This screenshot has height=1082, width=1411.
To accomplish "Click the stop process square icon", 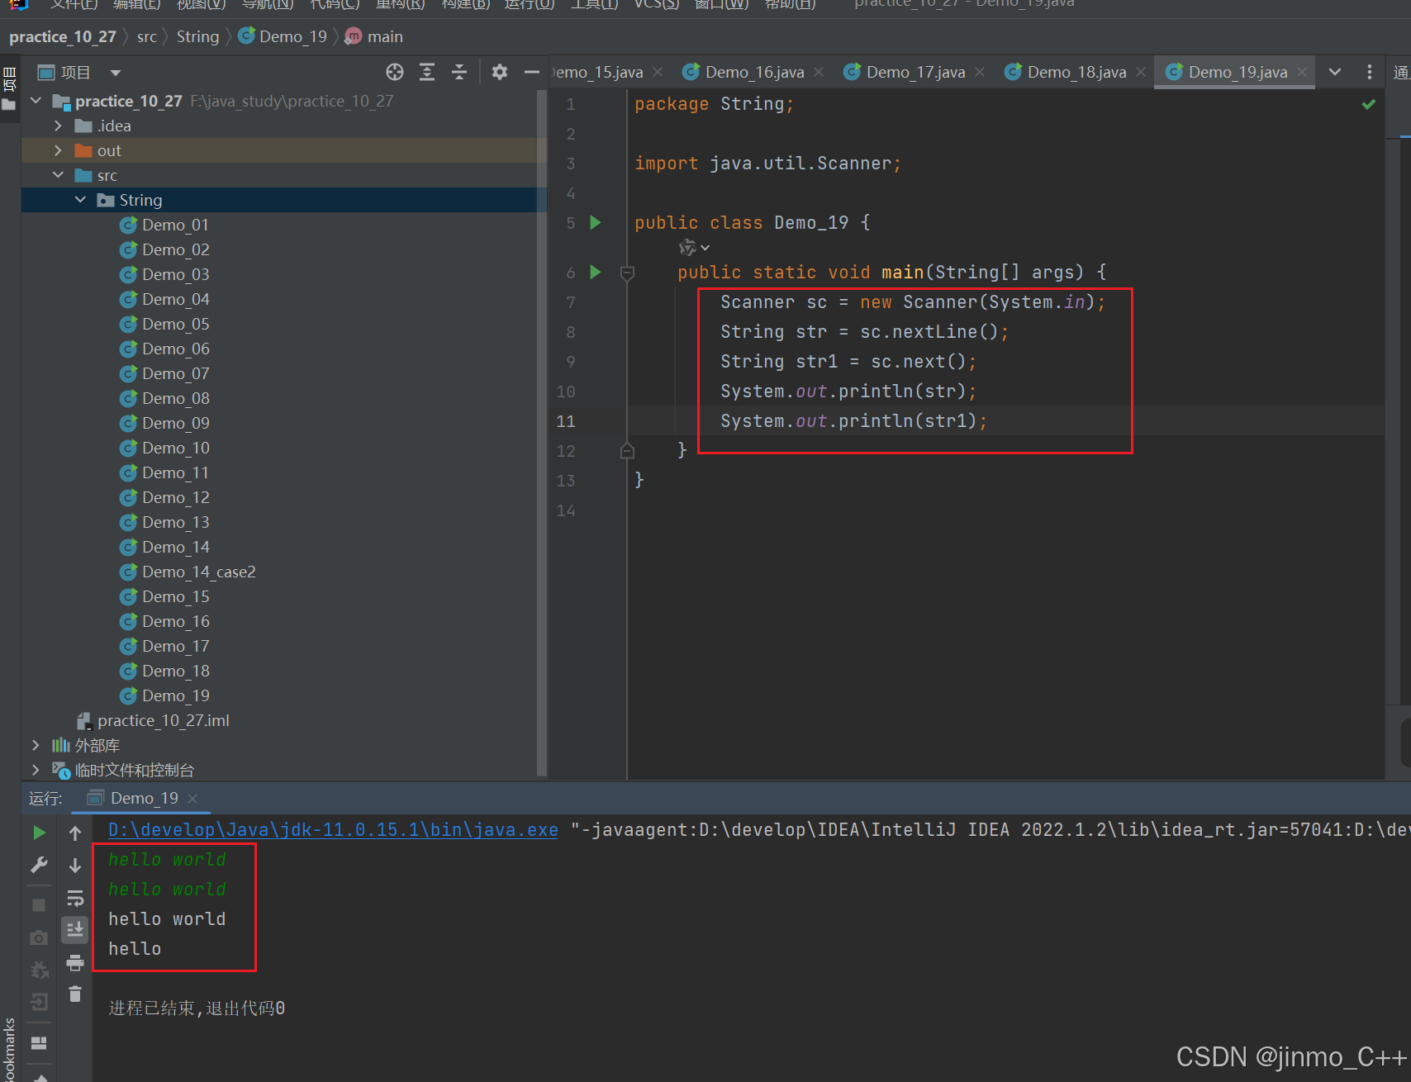I will click(x=39, y=905).
